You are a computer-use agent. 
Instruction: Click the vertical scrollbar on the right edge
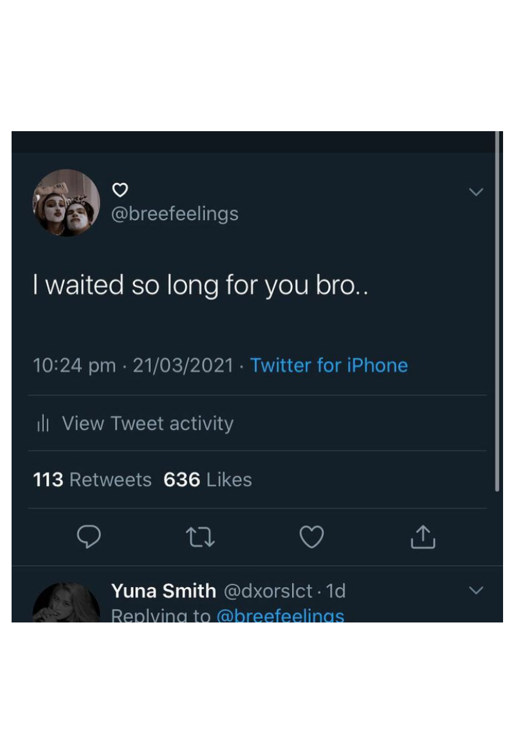(x=497, y=311)
